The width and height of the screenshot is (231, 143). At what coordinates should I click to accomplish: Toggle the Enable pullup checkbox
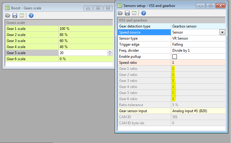174,57
